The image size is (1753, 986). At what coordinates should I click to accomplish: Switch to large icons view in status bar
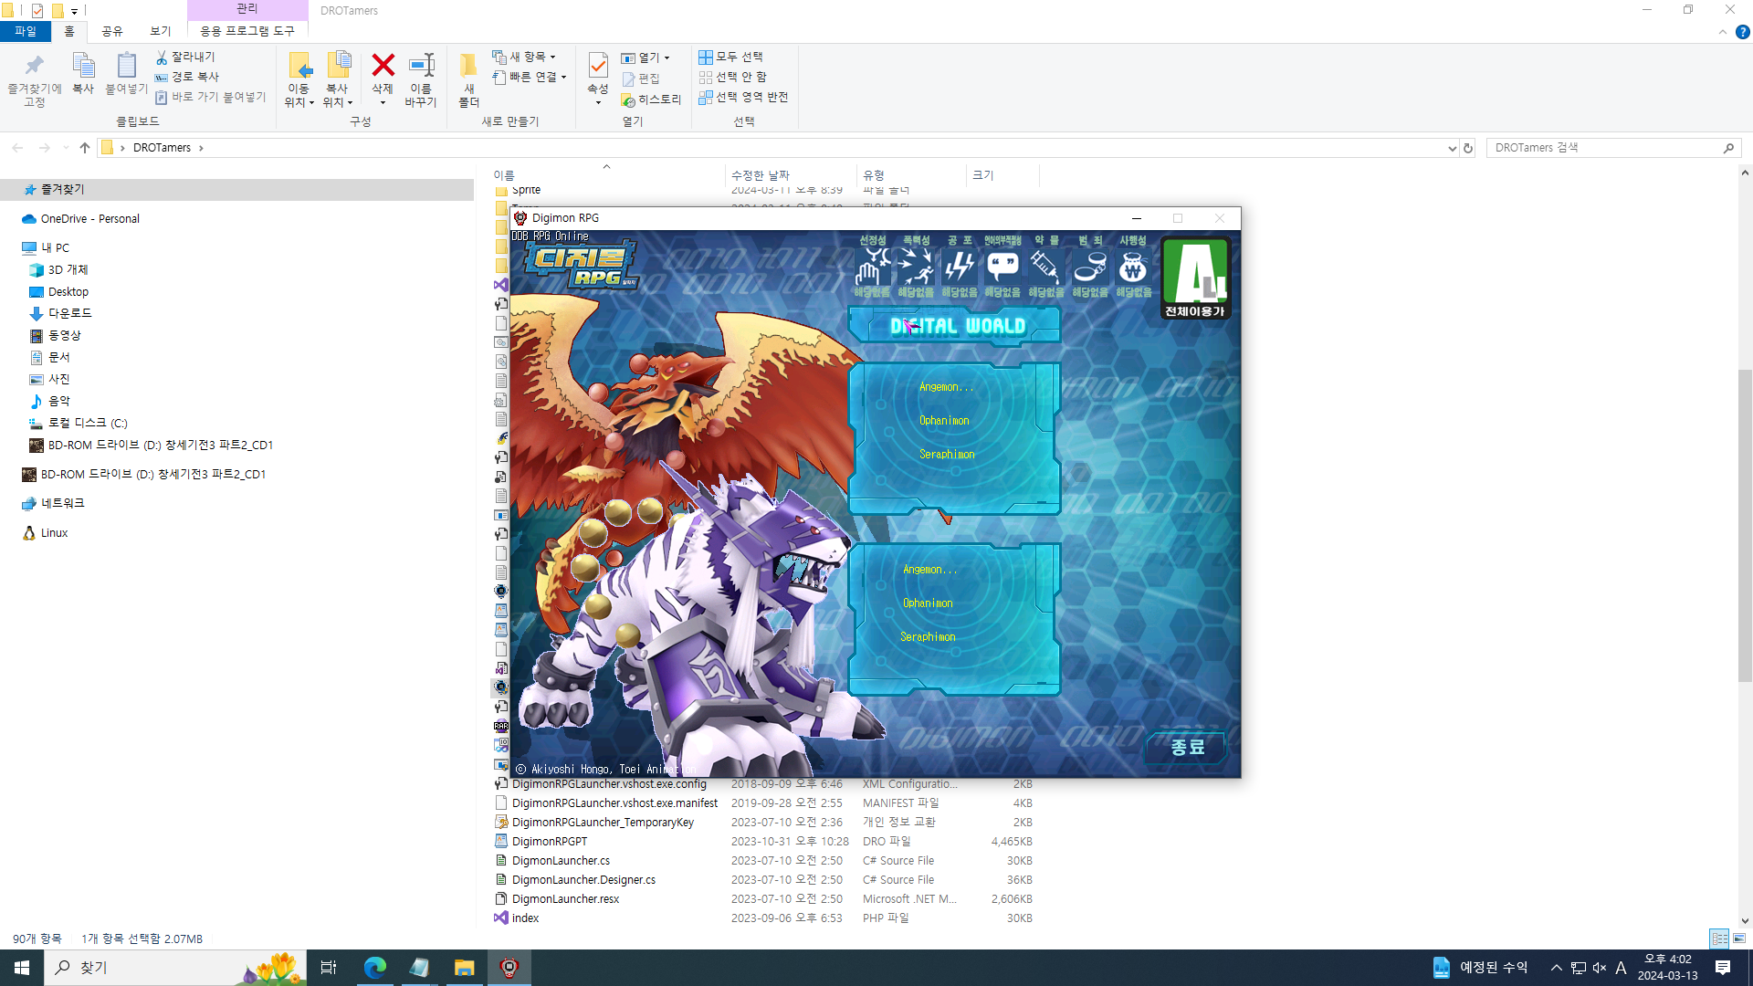pyautogui.click(x=1739, y=939)
